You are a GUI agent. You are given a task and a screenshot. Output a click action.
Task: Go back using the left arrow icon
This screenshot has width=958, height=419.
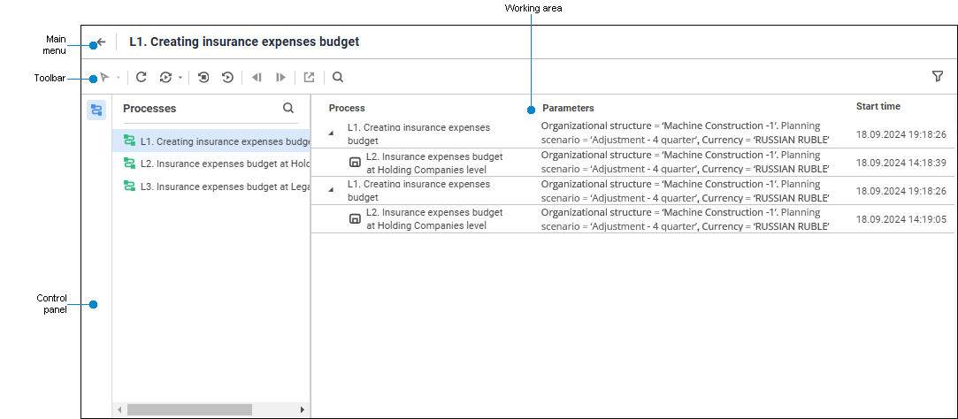(x=102, y=42)
